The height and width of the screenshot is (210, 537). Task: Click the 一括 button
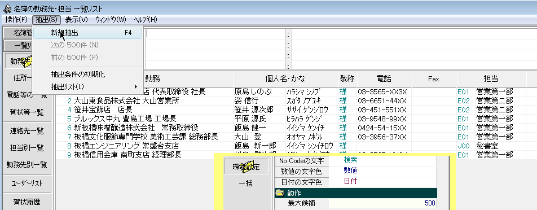click(245, 183)
